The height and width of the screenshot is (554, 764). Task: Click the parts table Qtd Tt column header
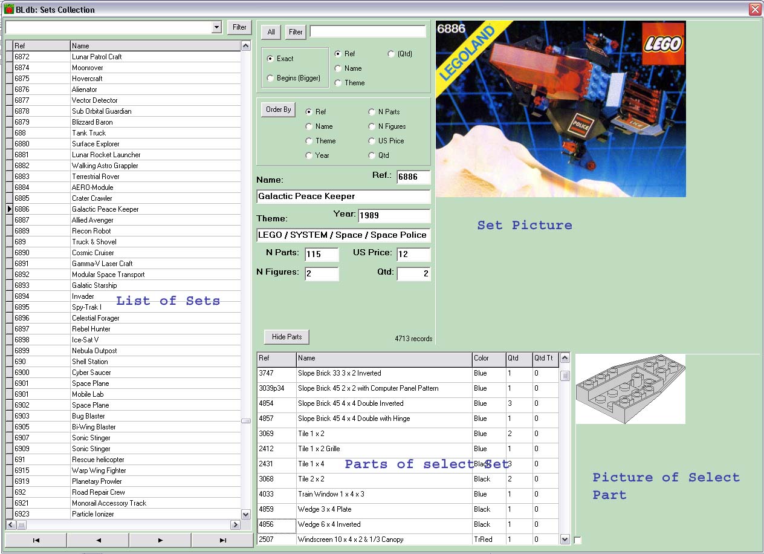545,359
